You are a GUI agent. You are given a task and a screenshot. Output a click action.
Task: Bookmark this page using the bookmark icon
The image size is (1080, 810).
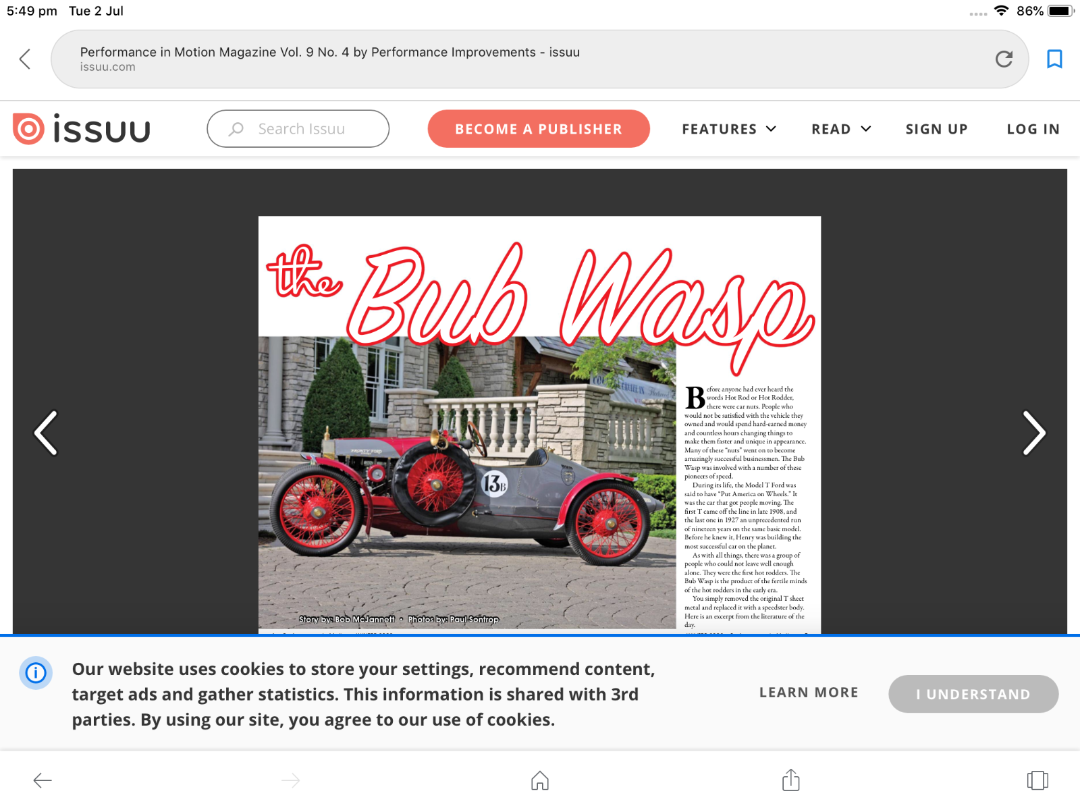1054,59
